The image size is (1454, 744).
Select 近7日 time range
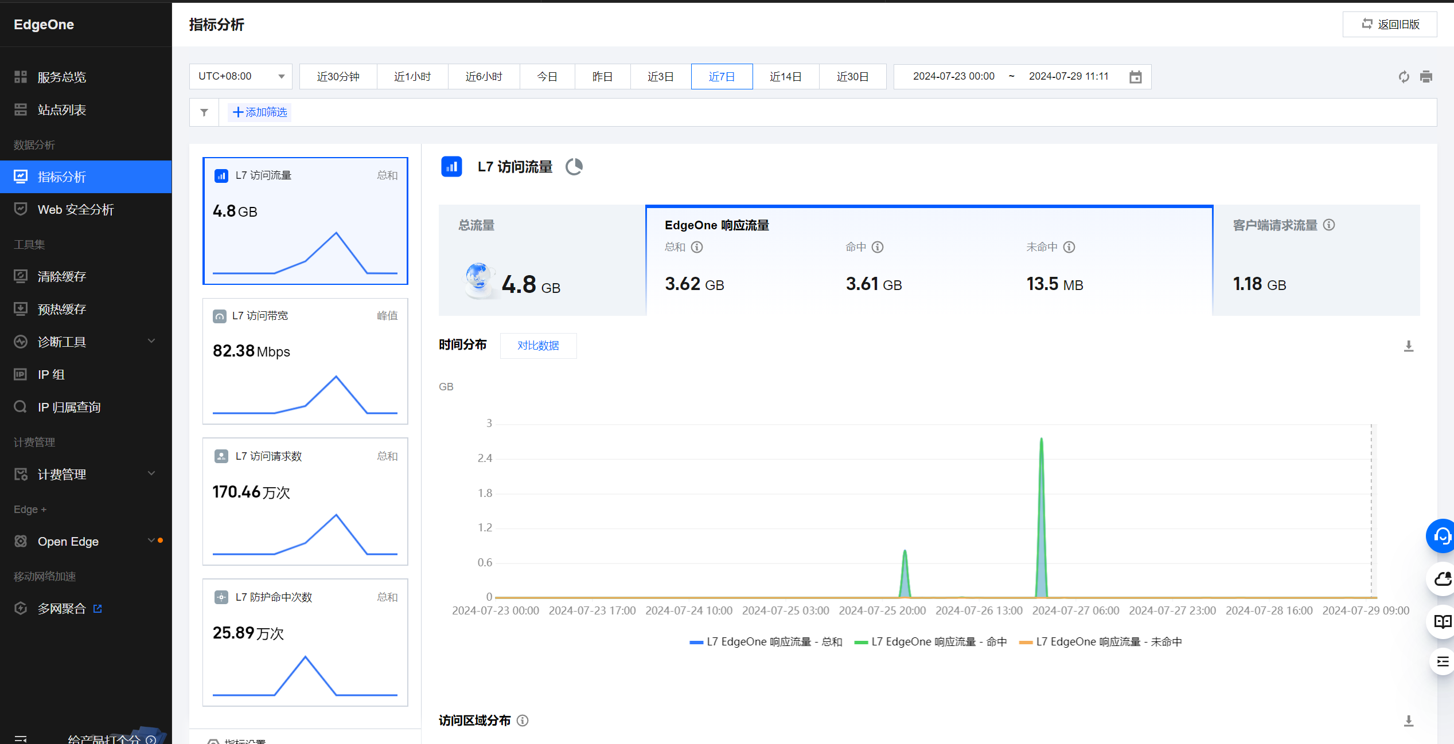(x=722, y=76)
